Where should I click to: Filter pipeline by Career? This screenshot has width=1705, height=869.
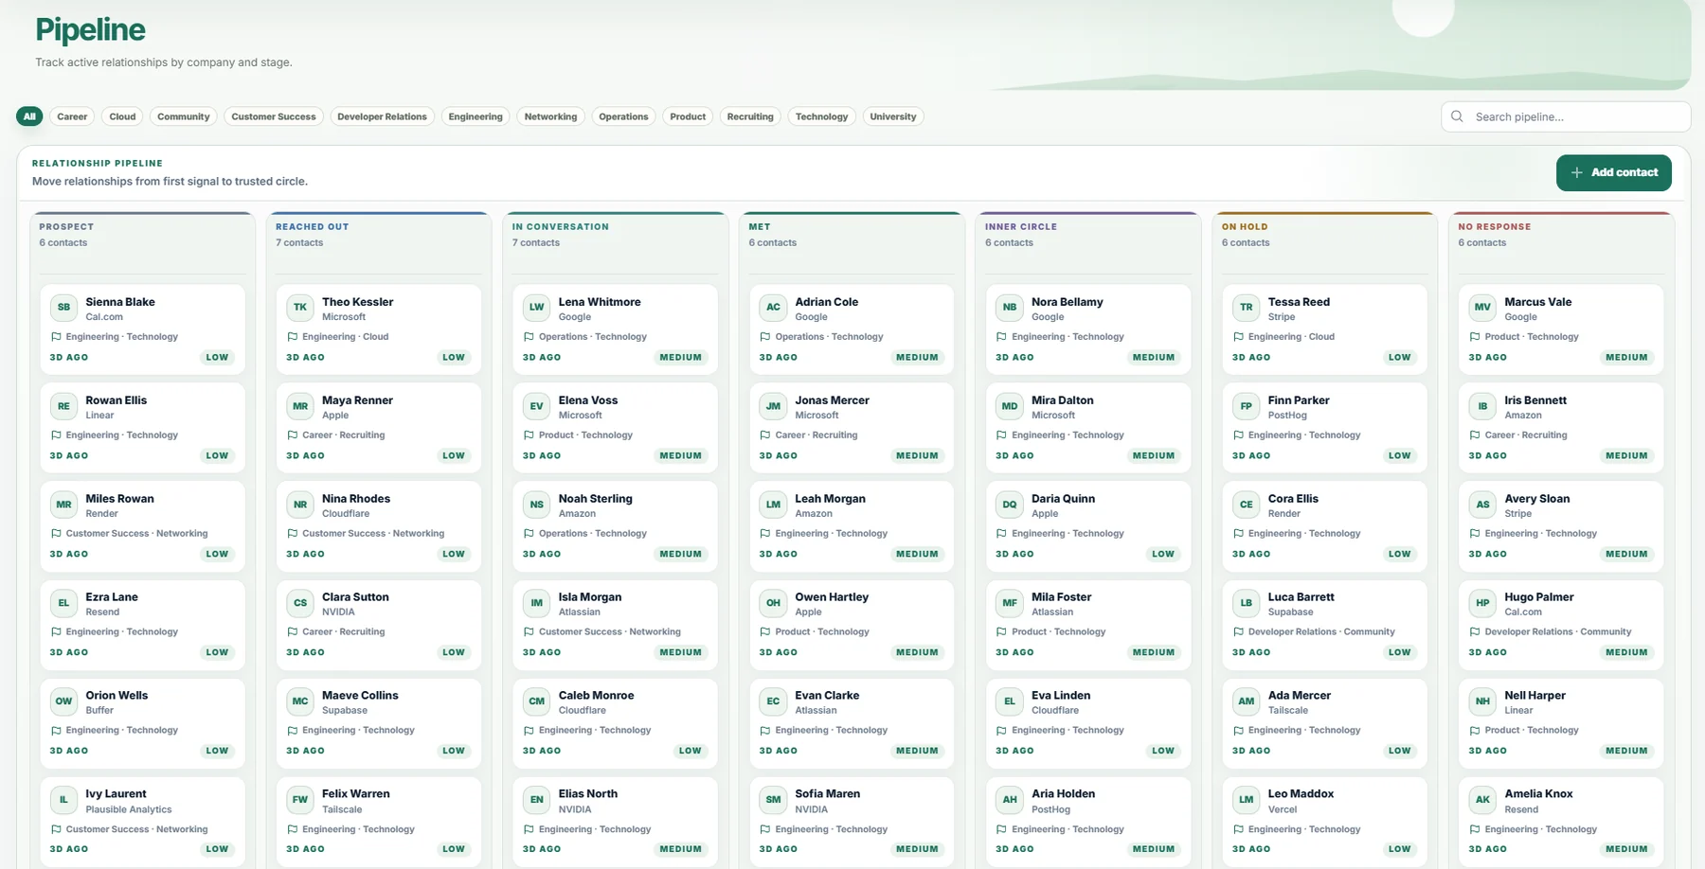click(x=72, y=116)
